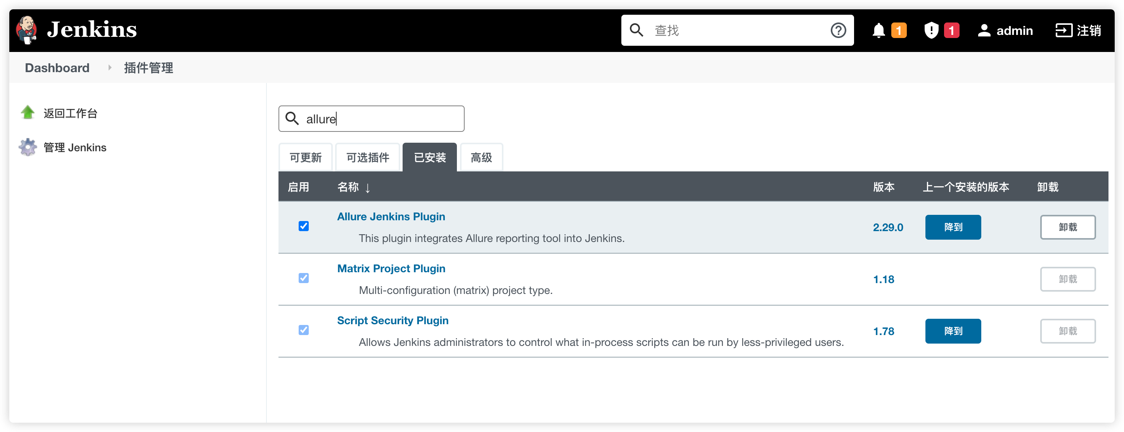Screen dimensions: 1124x432
Task: Click the magnifier icon in plugin filter box
Action: tap(292, 119)
